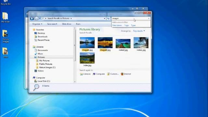The width and height of the screenshot is (208, 117).
Task: Open Downloads in the navigation pane
Action: (43, 37)
